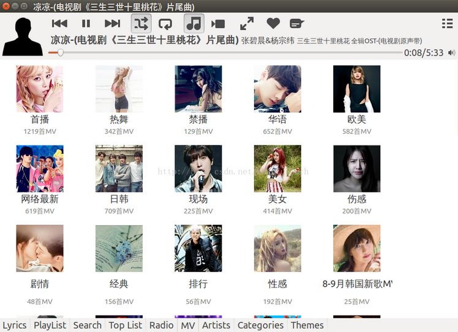Mute with the volume speaker icon
458x332 pixels.
(452, 53)
